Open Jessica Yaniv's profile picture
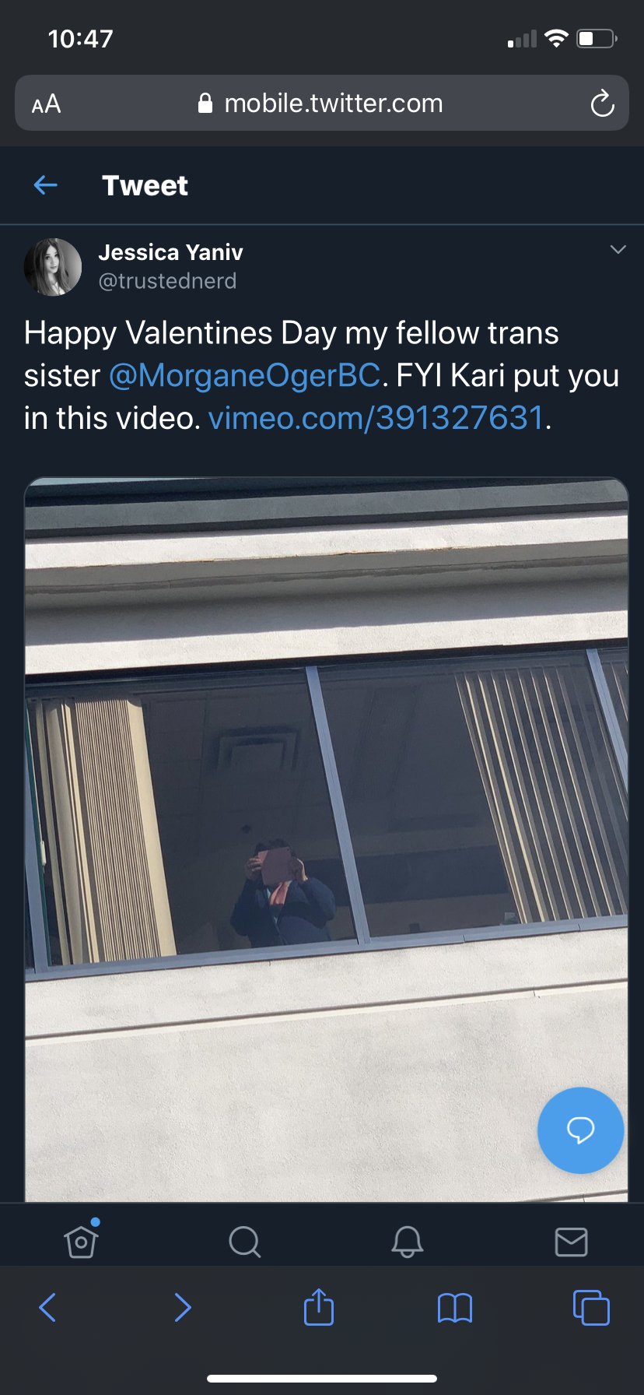The width and height of the screenshot is (644, 1395). (x=53, y=267)
